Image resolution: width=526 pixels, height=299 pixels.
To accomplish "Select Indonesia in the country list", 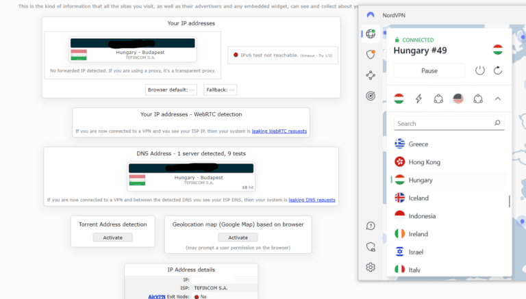I will (449, 216).
